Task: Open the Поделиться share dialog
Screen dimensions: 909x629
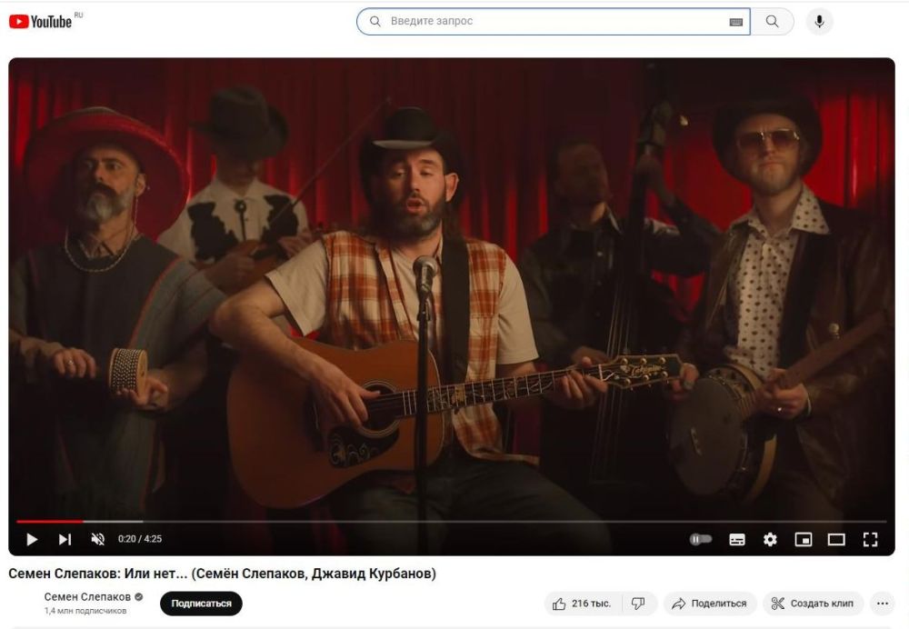Action: coord(710,604)
